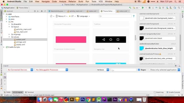The width and height of the screenshot is (184, 103).
Task: Open the Event Log button
Action: [x=158, y=92]
